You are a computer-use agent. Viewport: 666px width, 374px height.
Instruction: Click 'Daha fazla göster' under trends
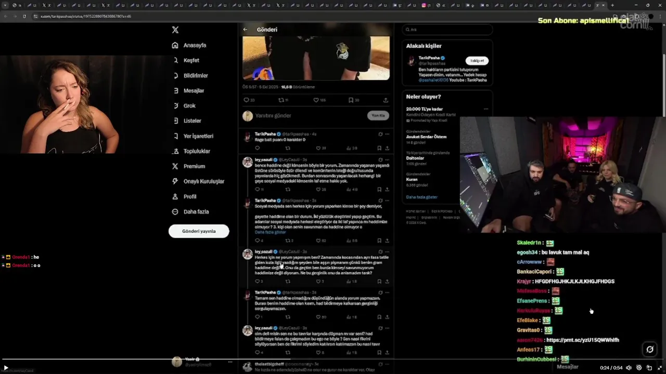(x=422, y=197)
